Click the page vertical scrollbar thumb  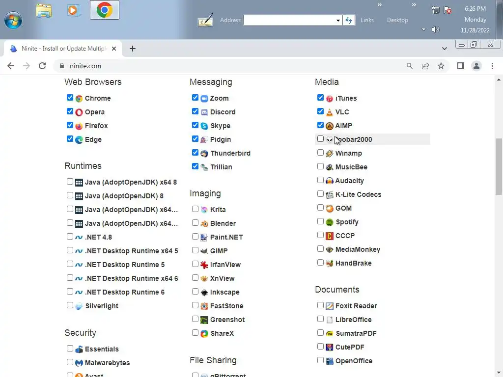(x=499, y=166)
